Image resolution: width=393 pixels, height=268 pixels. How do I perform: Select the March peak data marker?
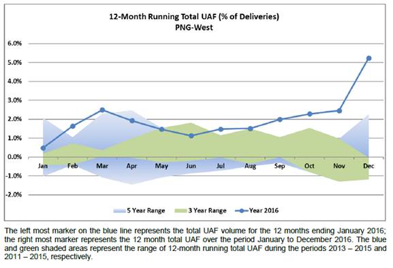[102, 110]
